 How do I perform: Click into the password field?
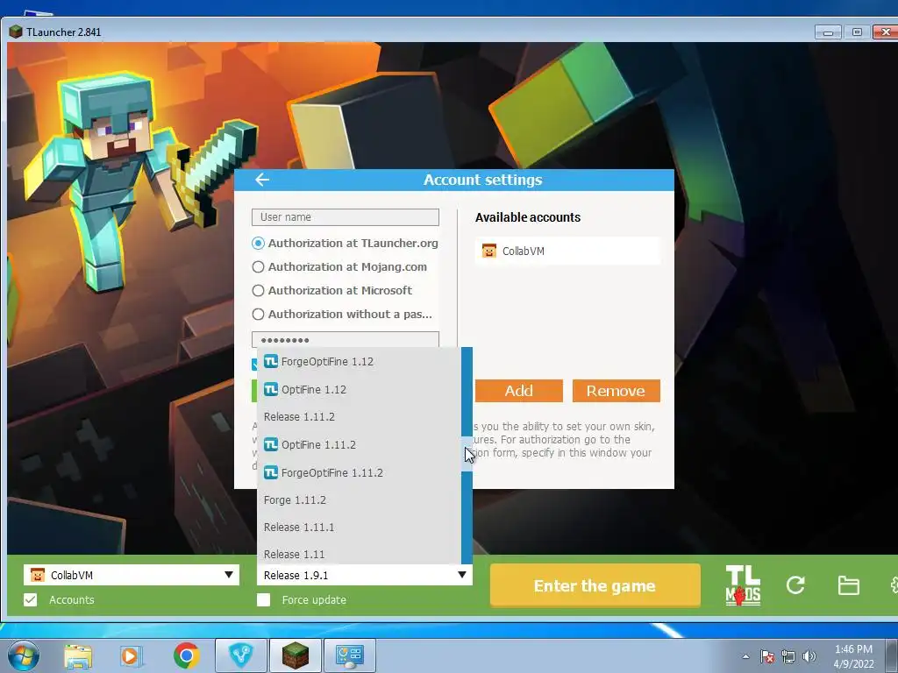coord(346,339)
